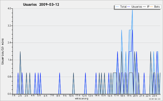
Task: Click the 22 h x-axis label
Action: point(148,96)
